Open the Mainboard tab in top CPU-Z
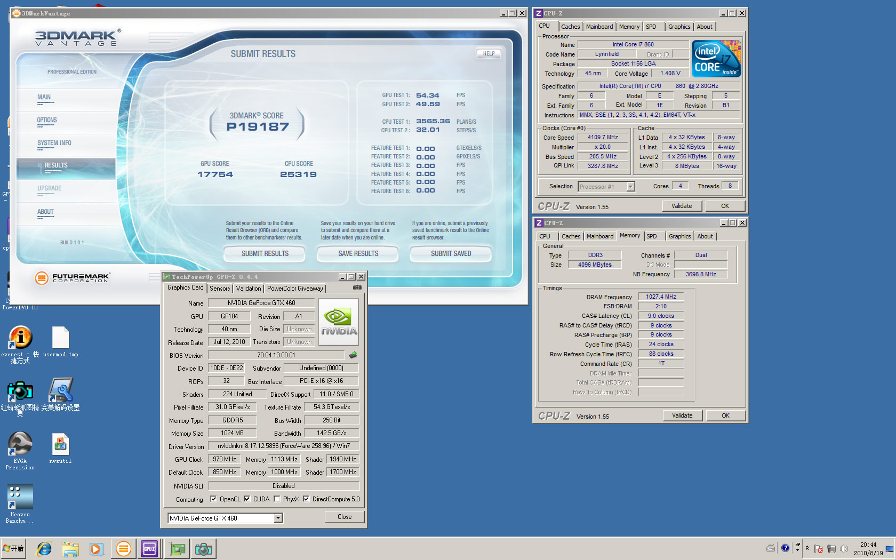This screenshot has width=896, height=560. 599,27
